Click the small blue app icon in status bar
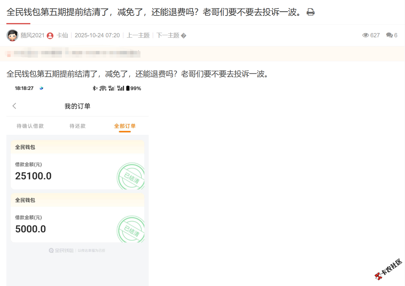The height and width of the screenshot is (286, 405). click(42, 88)
